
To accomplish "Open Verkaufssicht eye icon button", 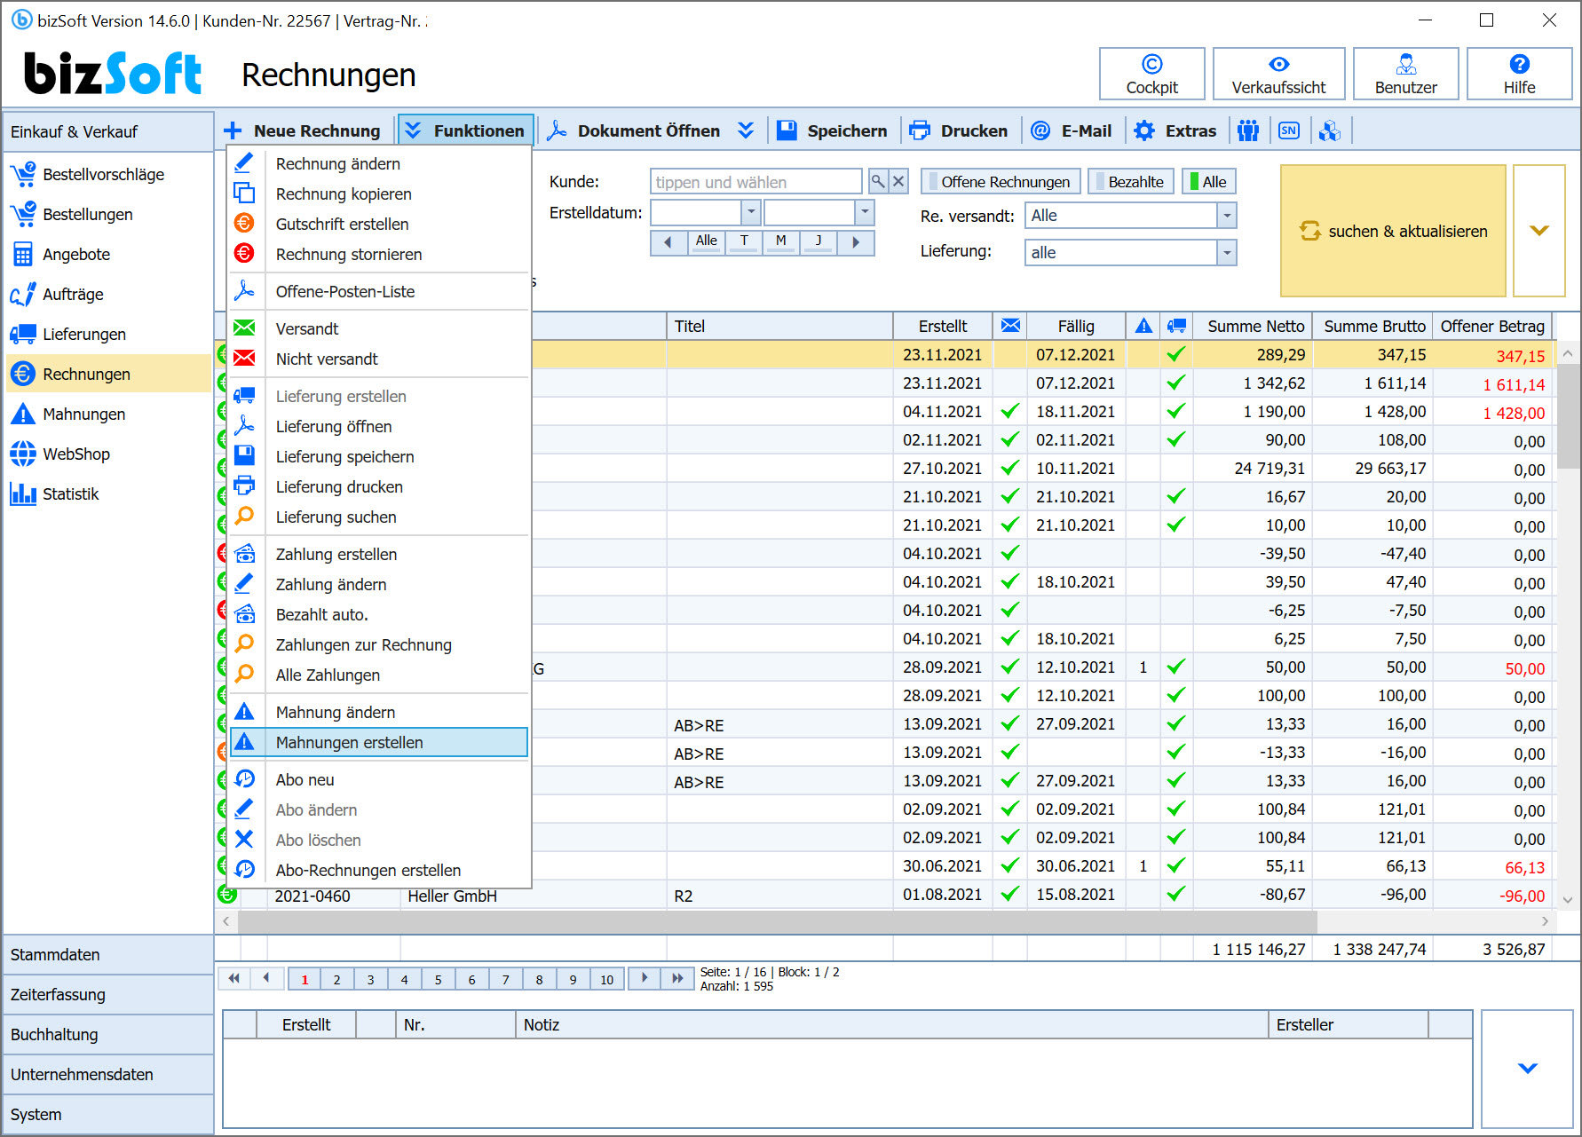I will click(1278, 74).
